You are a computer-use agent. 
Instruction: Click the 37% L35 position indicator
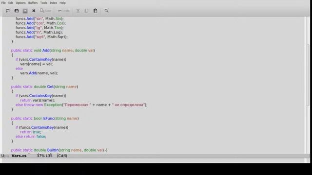[x=44, y=156]
